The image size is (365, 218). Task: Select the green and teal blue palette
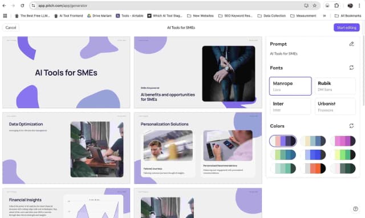[x=283, y=155]
